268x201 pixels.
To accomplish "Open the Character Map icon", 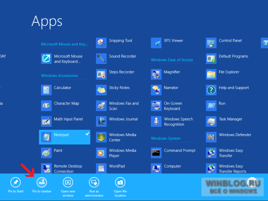I will [x=46, y=106].
